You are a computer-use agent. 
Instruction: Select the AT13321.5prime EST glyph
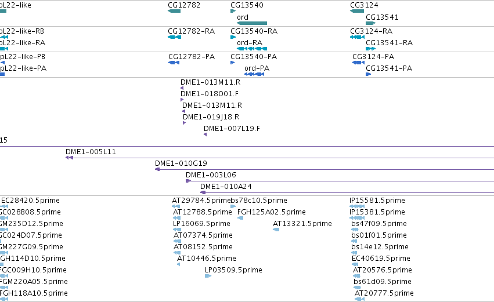(276, 230)
